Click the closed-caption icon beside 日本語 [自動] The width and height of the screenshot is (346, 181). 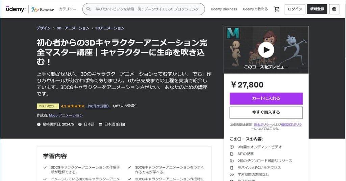(100, 124)
